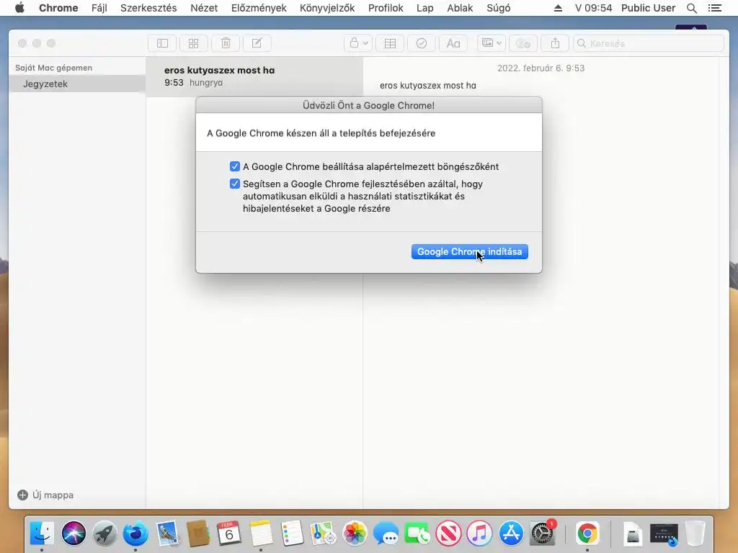Add a checklist with checkmark icon
Viewport: 738px width, 553px height.
(x=421, y=43)
